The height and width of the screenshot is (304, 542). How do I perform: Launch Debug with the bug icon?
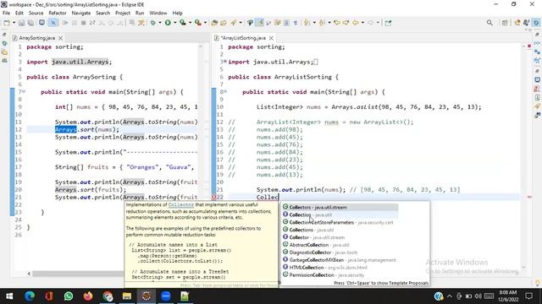(x=152, y=23)
